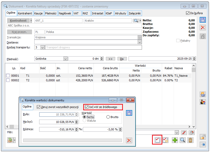The width and height of the screenshot is (210, 152).
Task: Click the green plus add item icon
Action: [x=175, y=140]
